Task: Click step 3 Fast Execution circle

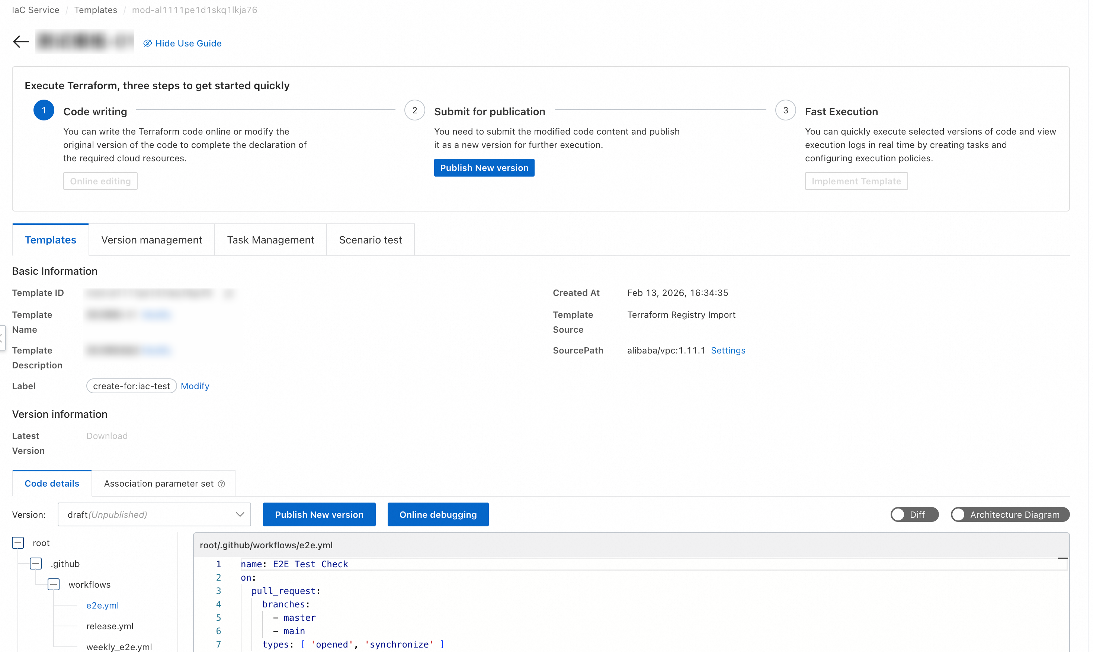Action: pos(785,110)
